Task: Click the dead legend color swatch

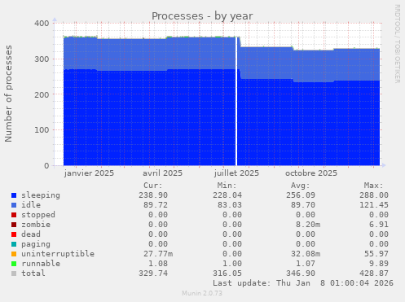Action: (14, 234)
